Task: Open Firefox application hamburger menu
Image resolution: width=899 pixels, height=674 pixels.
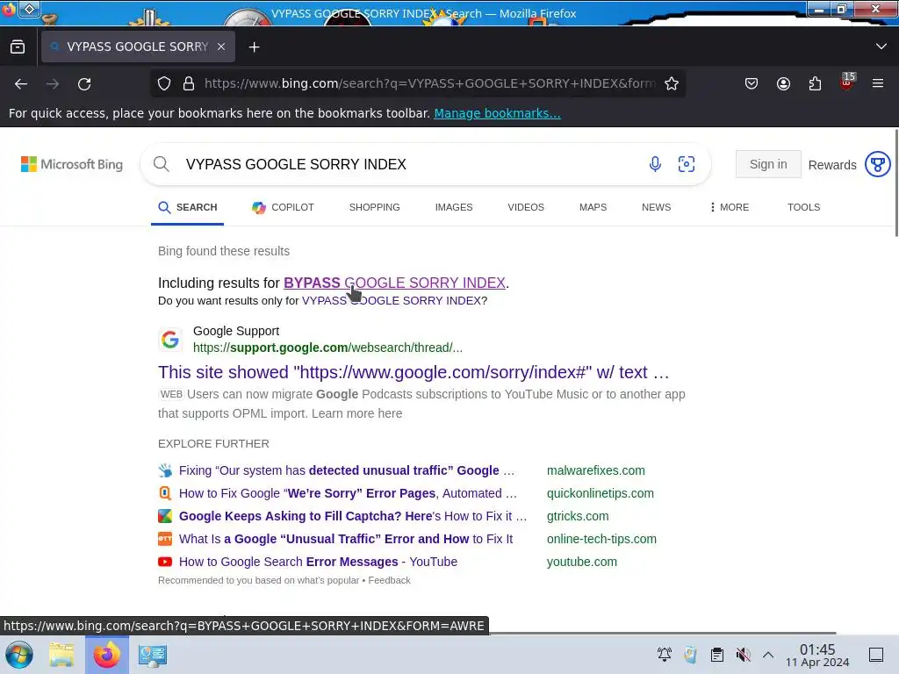Action: point(878,83)
